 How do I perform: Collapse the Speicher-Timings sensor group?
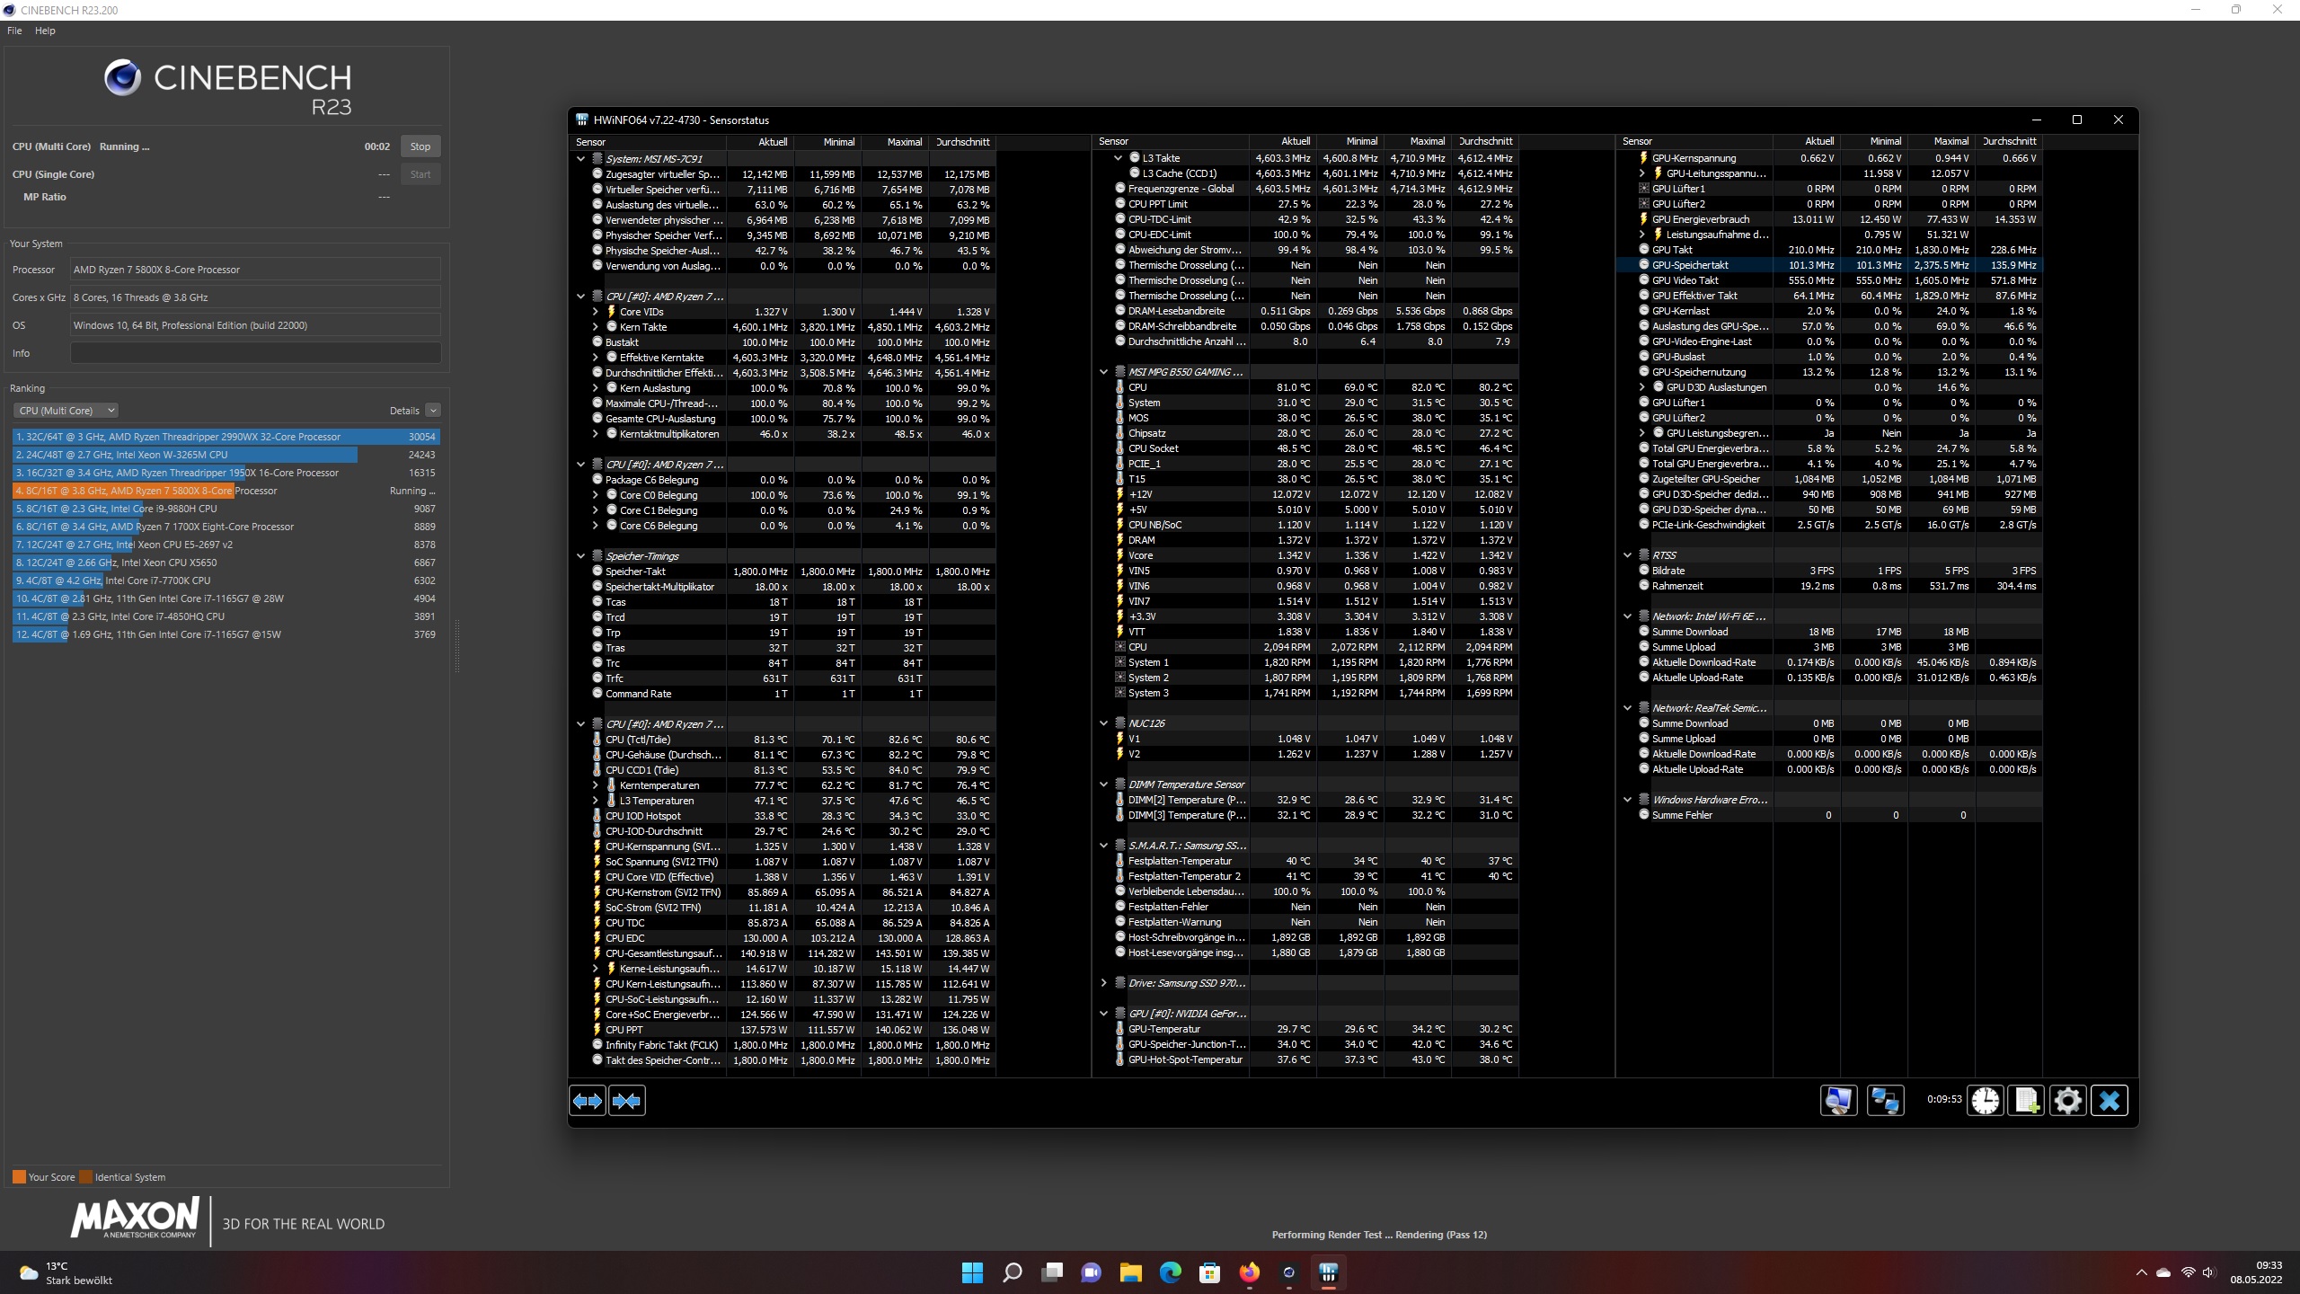click(580, 556)
